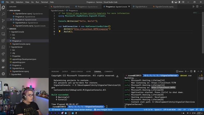Open the Run and Debug view

point(3,27)
